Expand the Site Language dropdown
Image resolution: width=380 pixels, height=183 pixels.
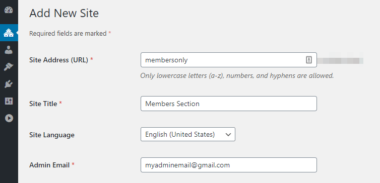pyautogui.click(x=188, y=134)
